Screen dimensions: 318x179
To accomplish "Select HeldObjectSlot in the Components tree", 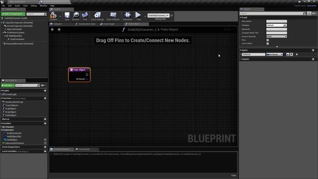I will (x=15, y=36).
